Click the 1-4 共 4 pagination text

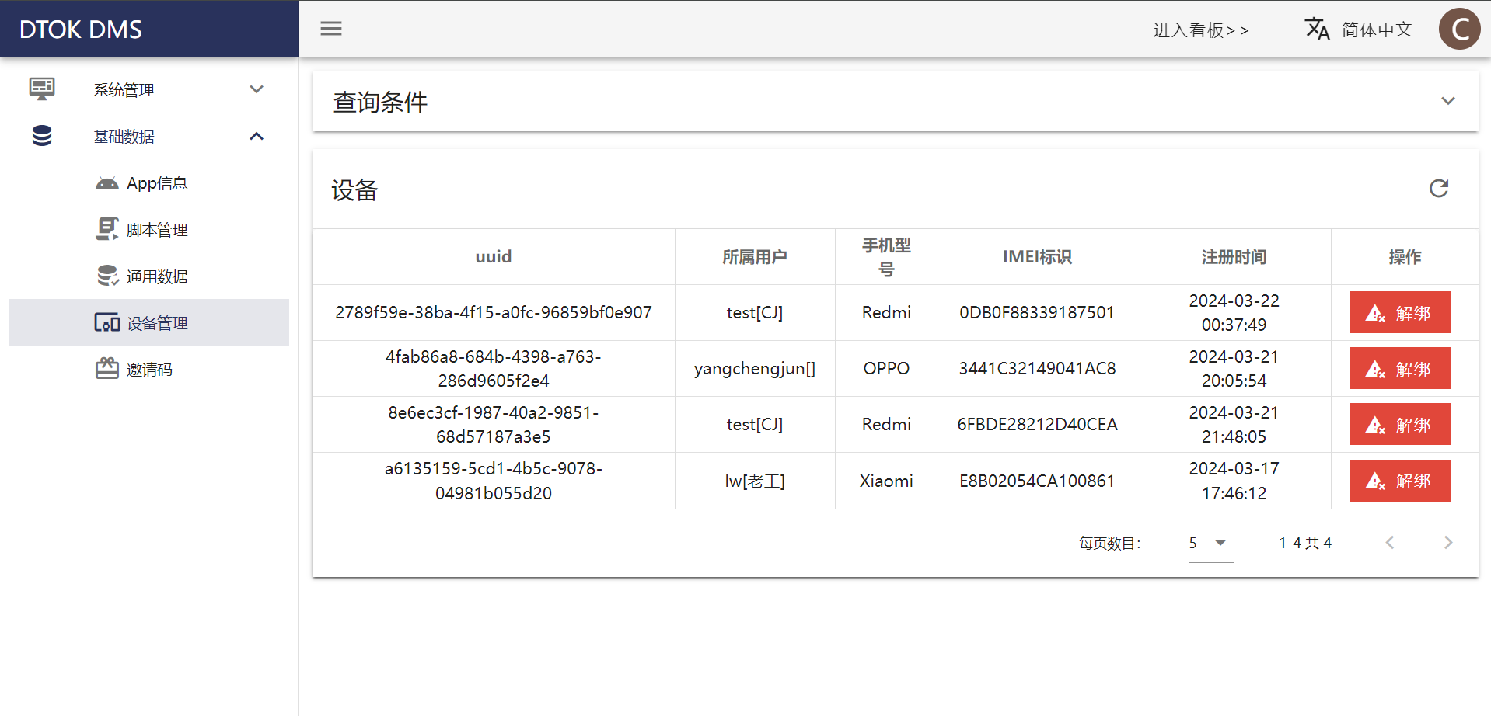pyautogui.click(x=1305, y=543)
